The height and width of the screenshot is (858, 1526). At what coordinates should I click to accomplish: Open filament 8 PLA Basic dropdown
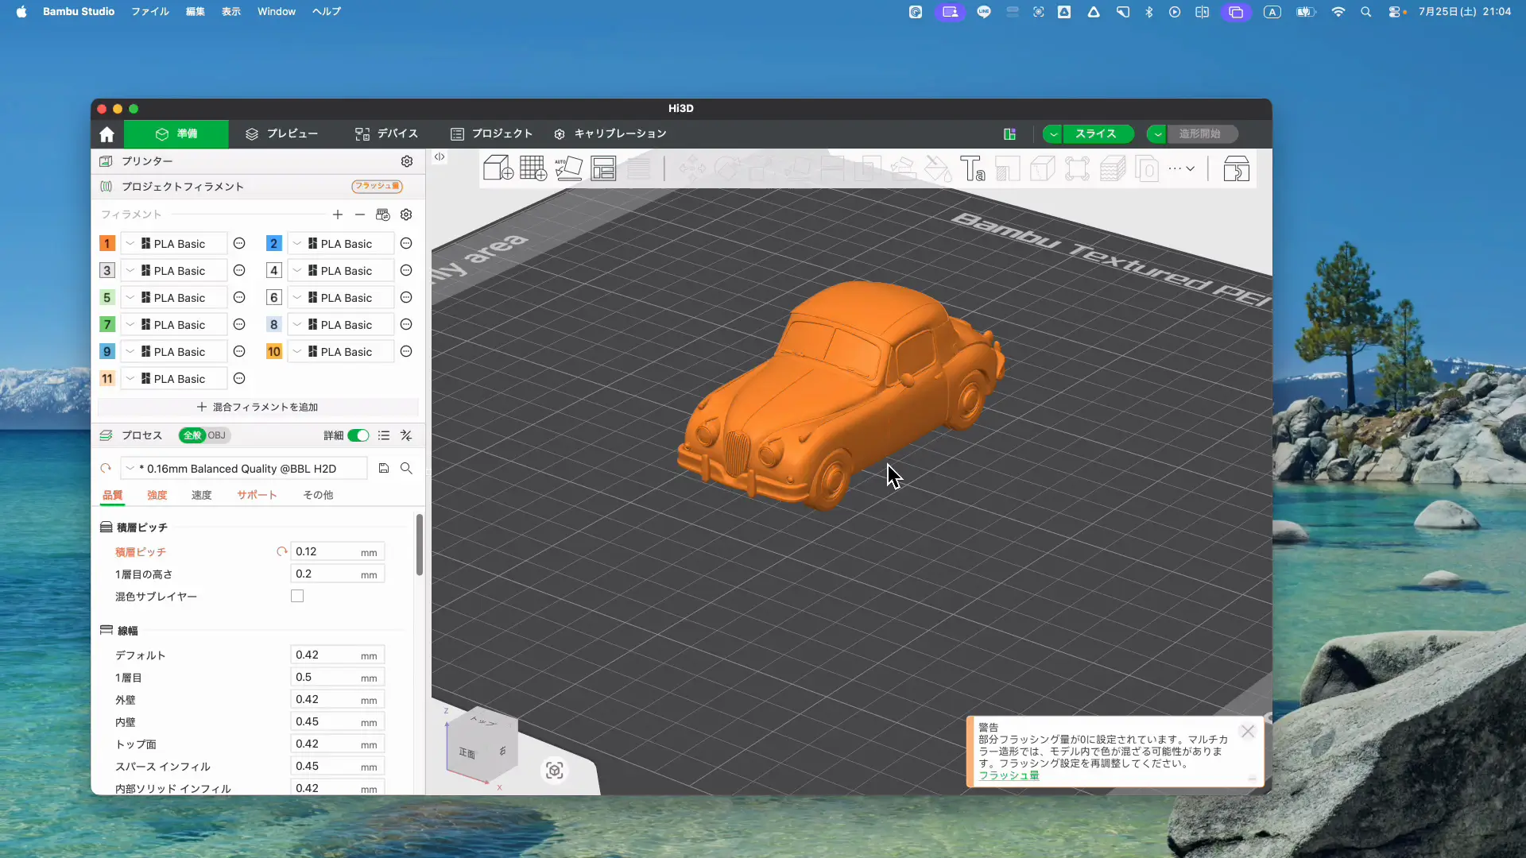[340, 325]
